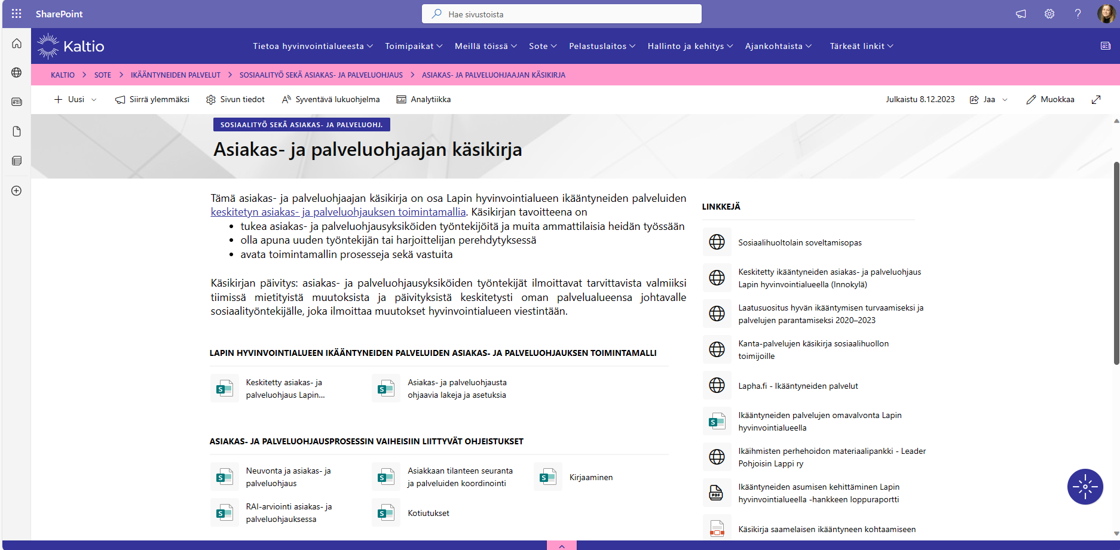The height and width of the screenshot is (550, 1120).
Task: Open Ikäihmisten perhehoidon materiaalipankki link
Action: point(832,457)
